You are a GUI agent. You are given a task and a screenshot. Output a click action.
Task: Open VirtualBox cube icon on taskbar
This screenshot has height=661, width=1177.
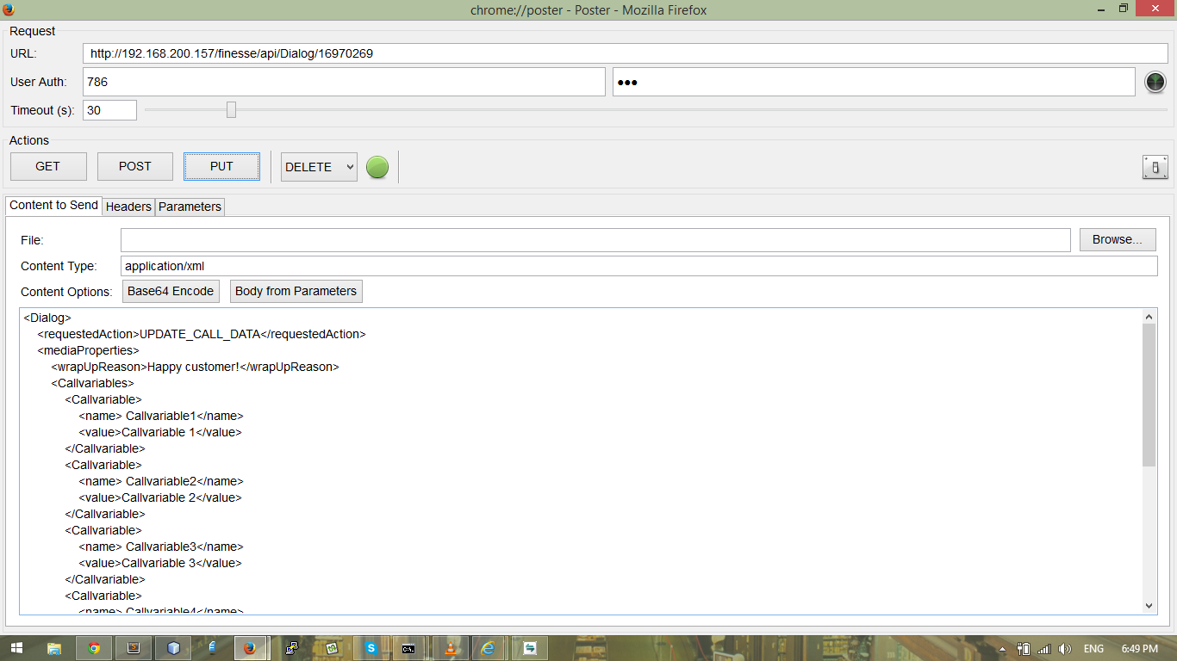(173, 648)
